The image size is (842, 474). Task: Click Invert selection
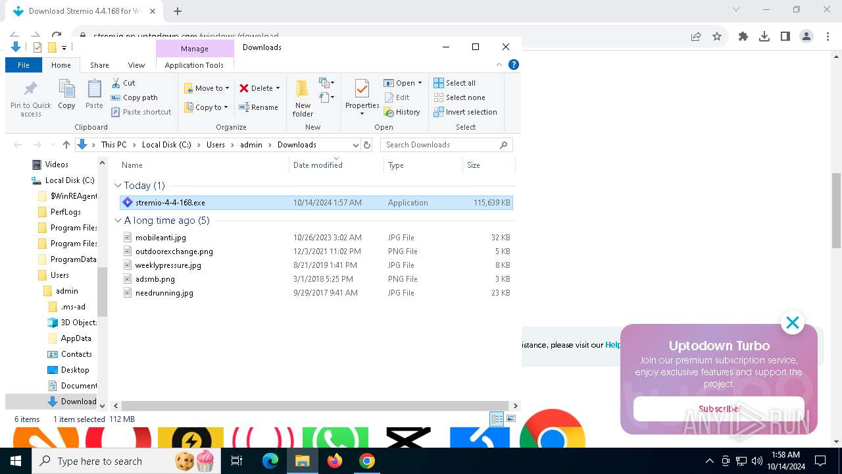[x=465, y=112]
